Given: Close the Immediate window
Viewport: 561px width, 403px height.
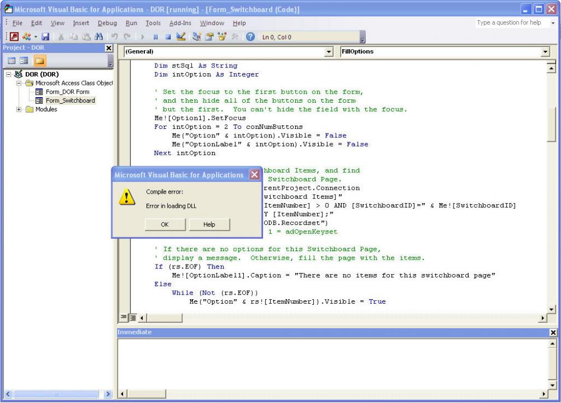Looking at the screenshot, I should tap(553, 333).
